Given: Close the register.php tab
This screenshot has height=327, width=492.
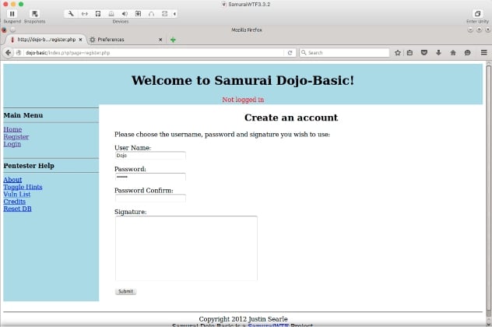Looking at the screenshot, I should pyautogui.click(x=80, y=40).
